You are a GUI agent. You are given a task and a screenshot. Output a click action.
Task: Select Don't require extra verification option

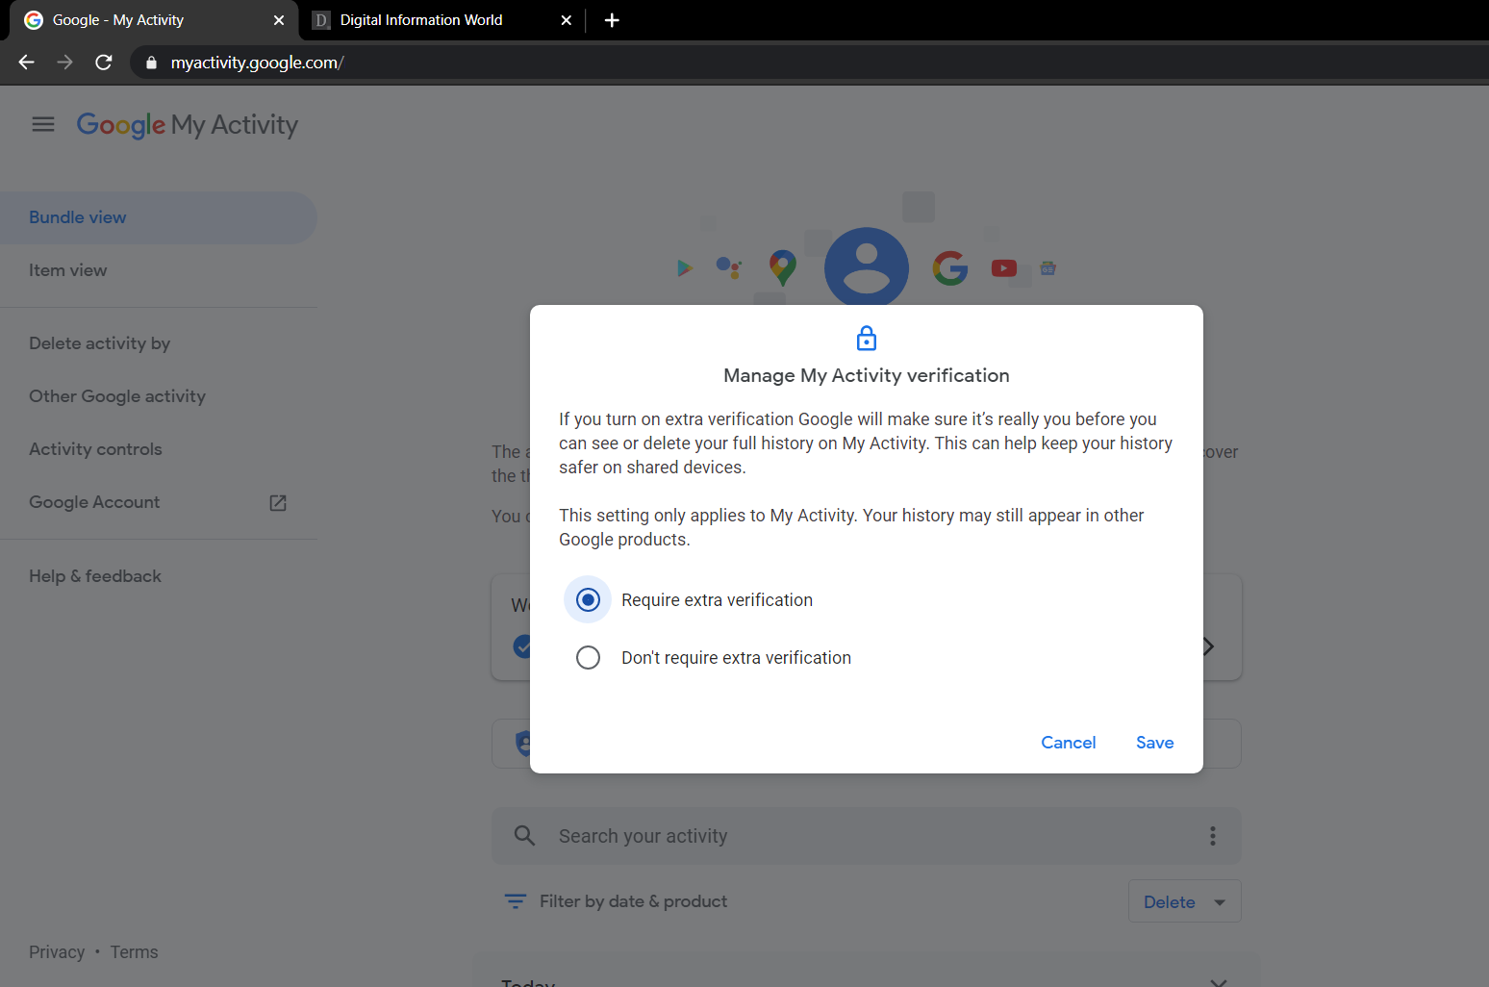pos(588,658)
